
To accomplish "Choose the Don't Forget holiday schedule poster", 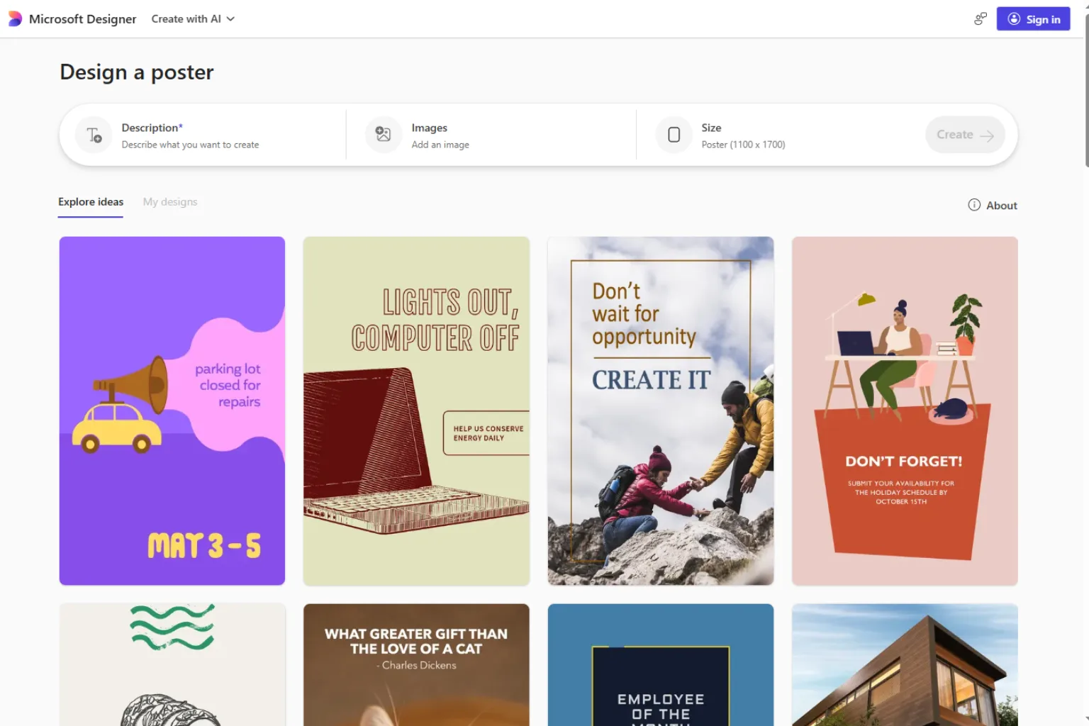I will pyautogui.click(x=905, y=411).
